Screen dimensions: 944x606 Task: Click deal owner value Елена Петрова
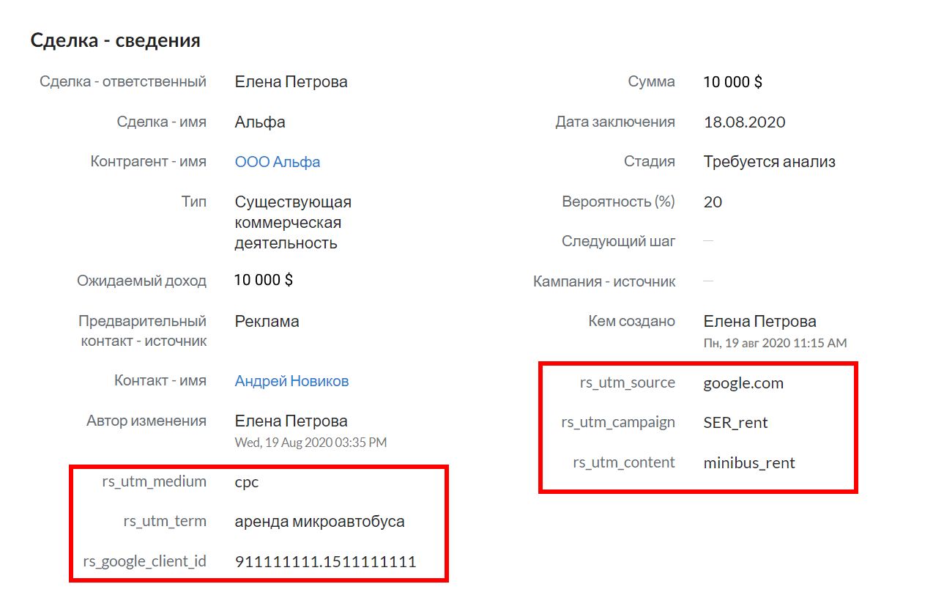(291, 82)
